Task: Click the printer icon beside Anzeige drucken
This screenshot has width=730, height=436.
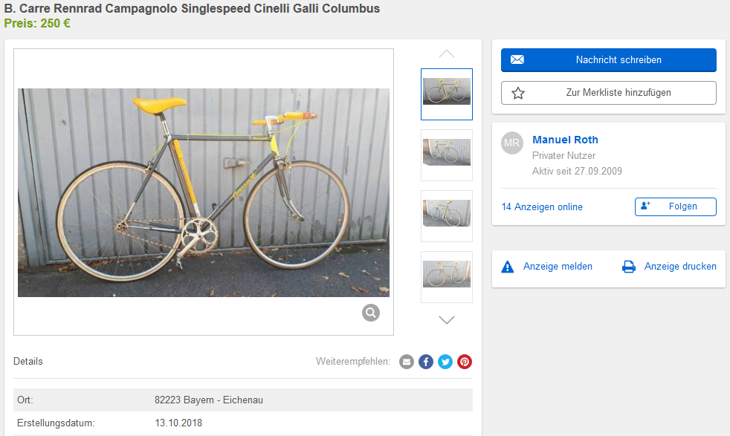Action: pos(629,267)
